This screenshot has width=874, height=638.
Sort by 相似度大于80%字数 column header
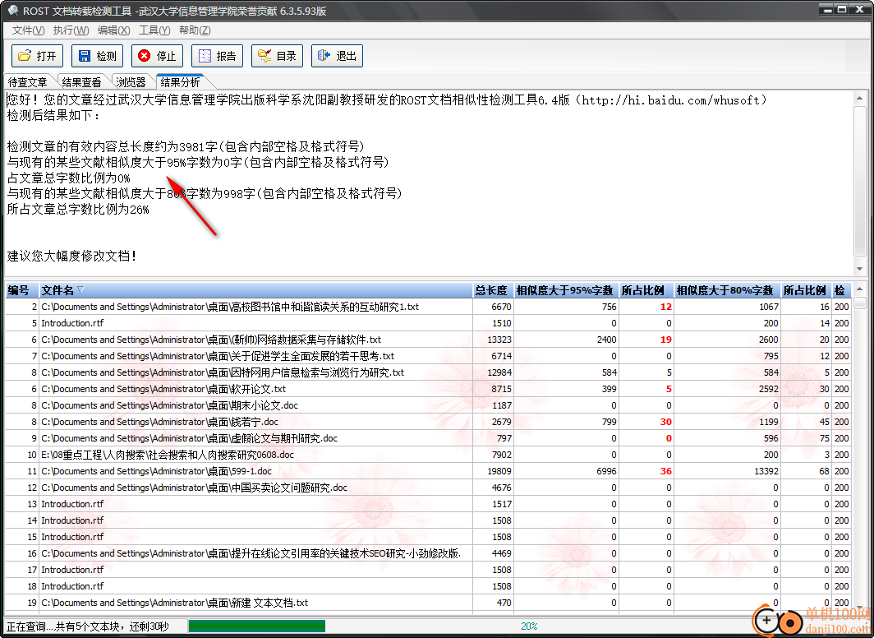coord(728,290)
